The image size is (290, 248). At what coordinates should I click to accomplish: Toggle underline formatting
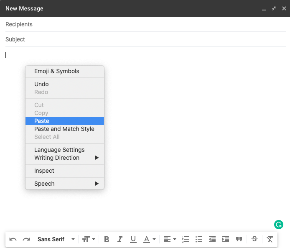tap(133, 239)
